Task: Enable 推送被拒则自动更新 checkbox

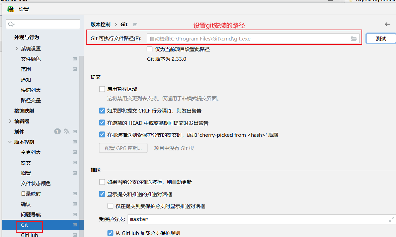Action: click(102, 182)
